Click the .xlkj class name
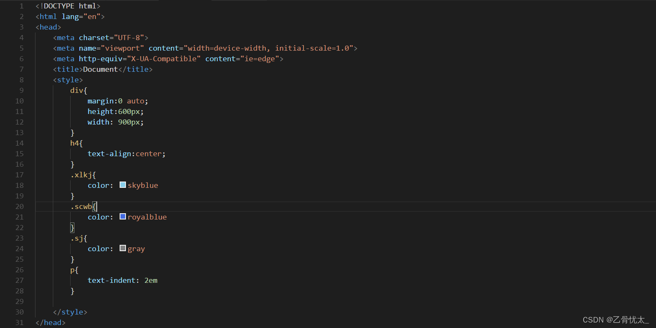 pyautogui.click(x=80, y=174)
